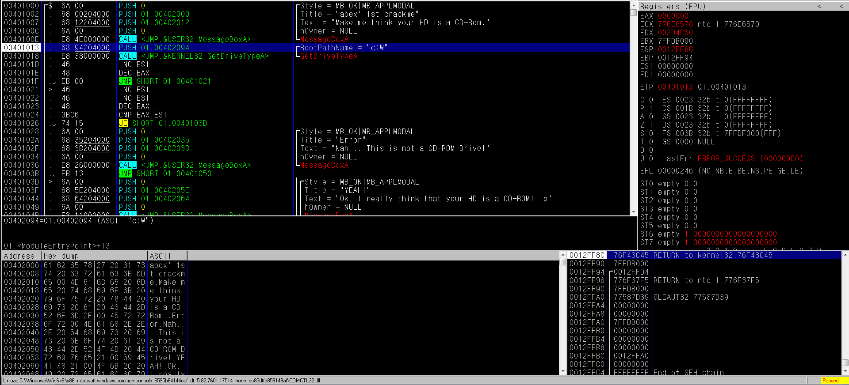Select the PUSH 01.00402064 instruction
Screen dimensions: 849x385
(154, 199)
